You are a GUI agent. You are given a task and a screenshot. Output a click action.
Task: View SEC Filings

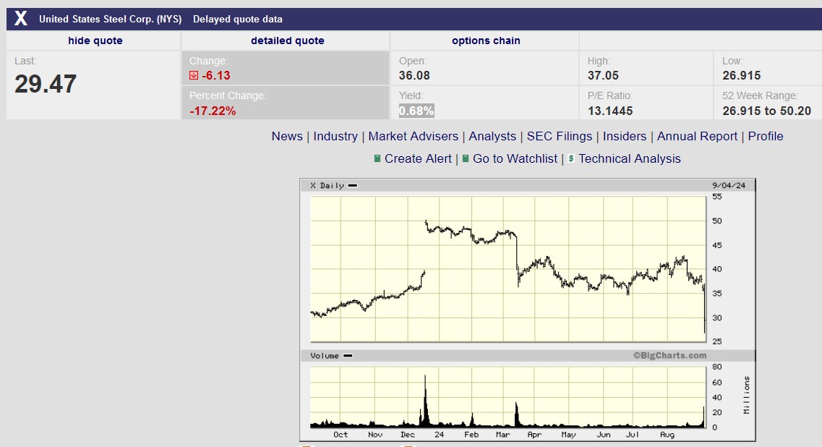[x=560, y=137]
